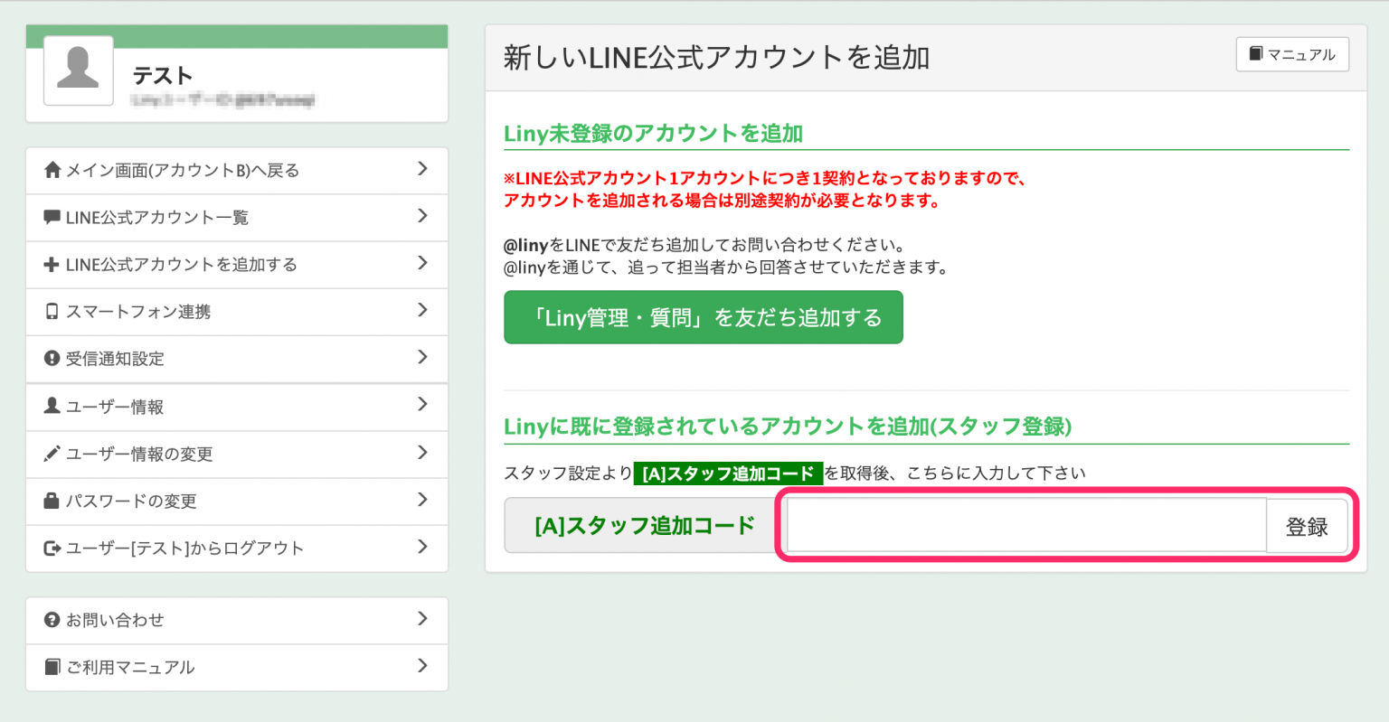Open ご利用マニュアル link
This screenshot has height=722, width=1389.
coord(237,668)
